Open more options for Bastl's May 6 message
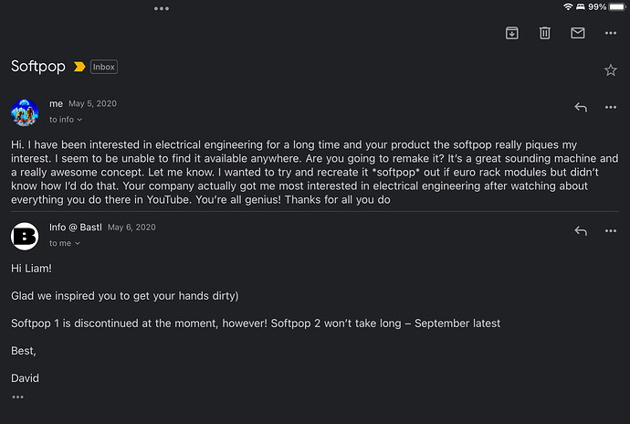This screenshot has width=630, height=424. pyautogui.click(x=610, y=230)
